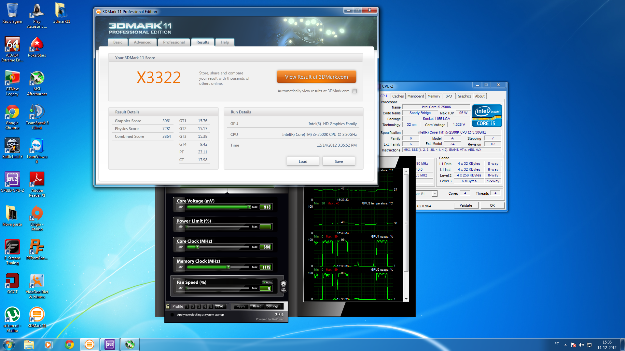Launch AIDA64 Extreme from desktop
625x351 pixels.
coord(12,49)
